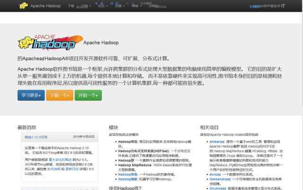Open the 发布说明 (release notes) link
This screenshot has height=190, width=303.
53,169
